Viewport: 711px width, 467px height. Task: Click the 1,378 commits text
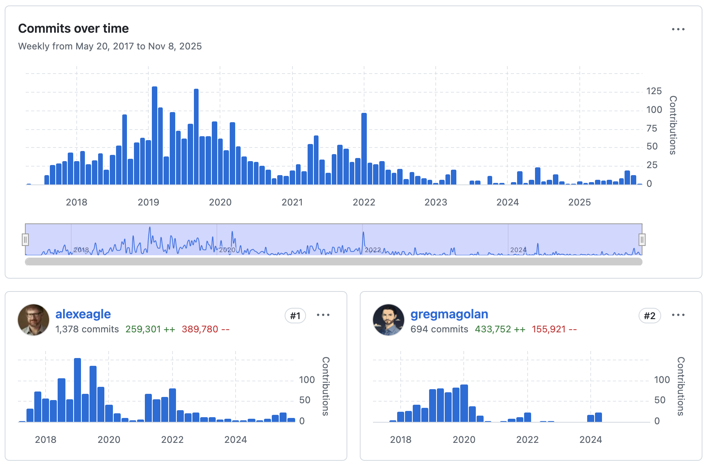pos(86,329)
